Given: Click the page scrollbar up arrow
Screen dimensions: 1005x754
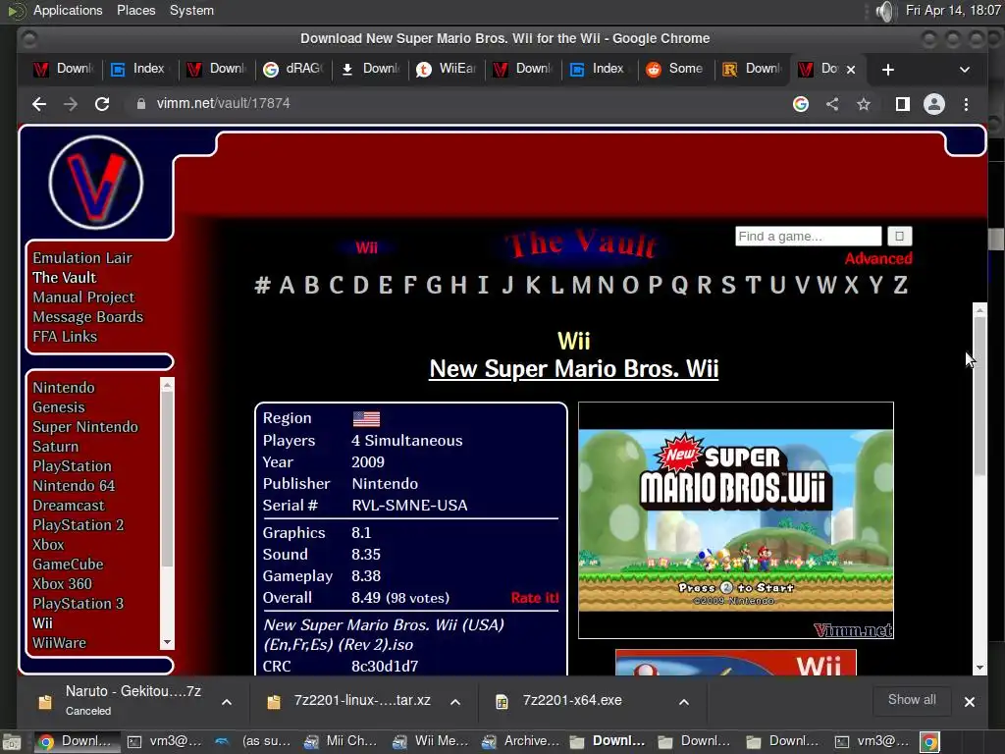Looking at the screenshot, I should pyautogui.click(x=979, y=309).
